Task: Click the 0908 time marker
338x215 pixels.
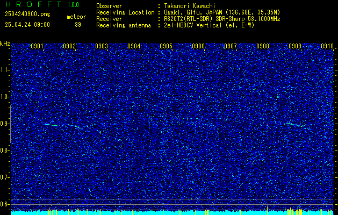Action: pos(263,46)
